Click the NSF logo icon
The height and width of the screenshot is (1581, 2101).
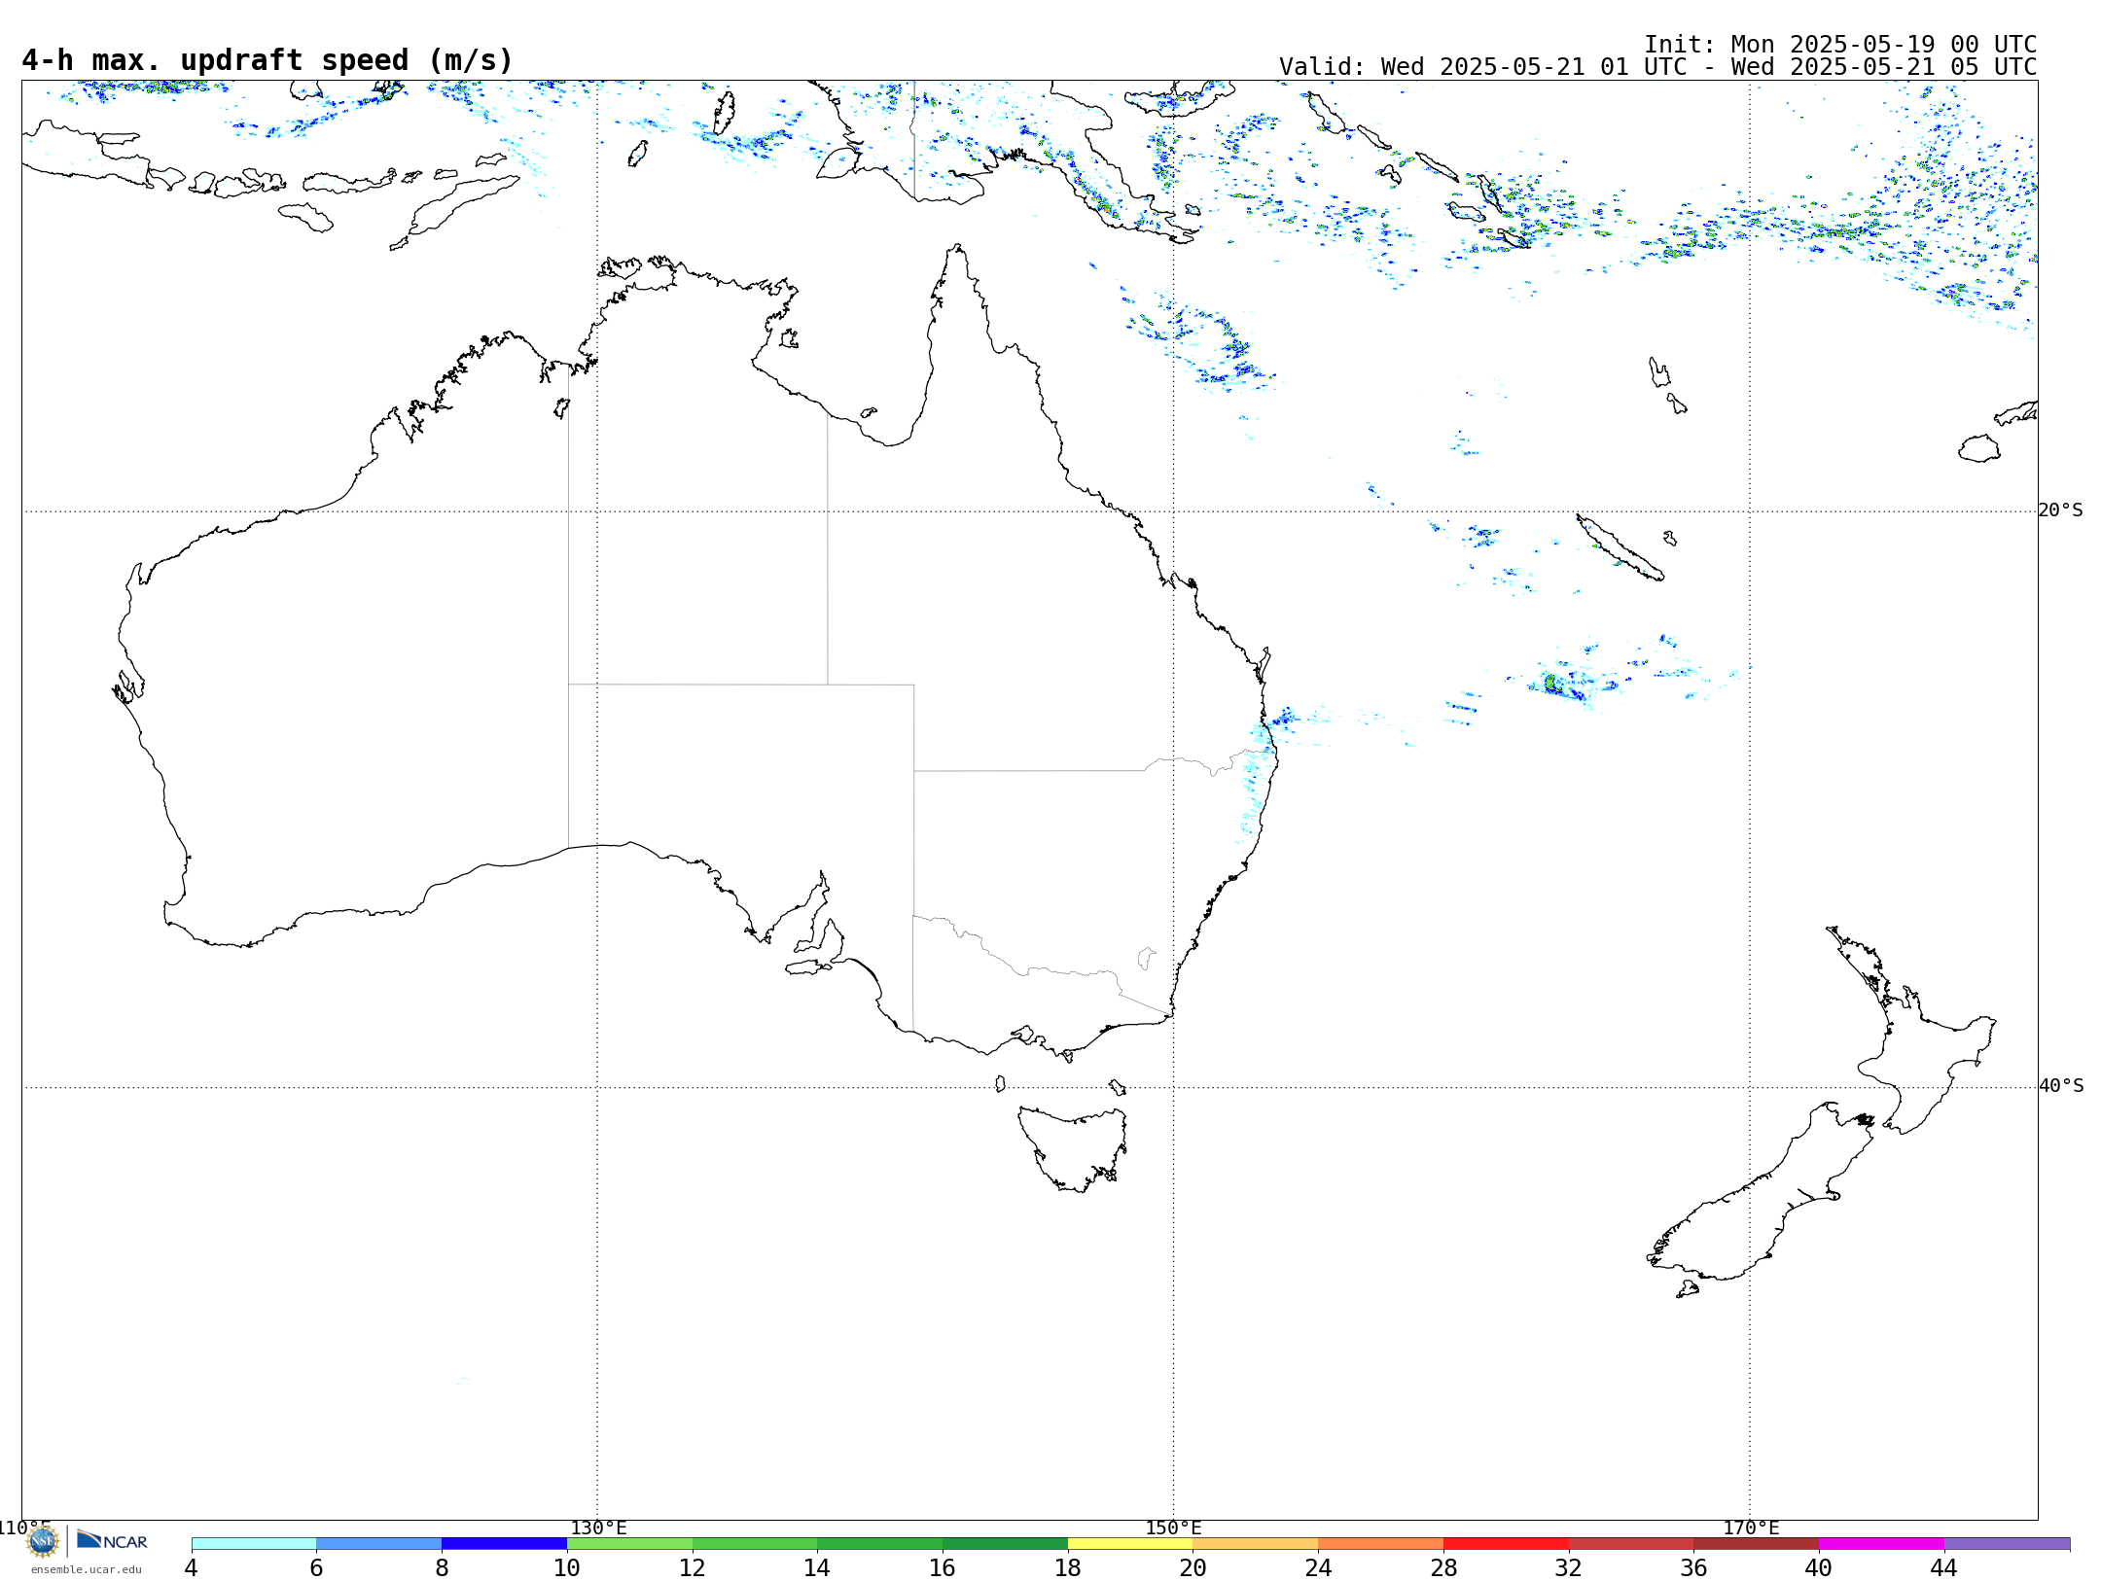coord(43,1541)
